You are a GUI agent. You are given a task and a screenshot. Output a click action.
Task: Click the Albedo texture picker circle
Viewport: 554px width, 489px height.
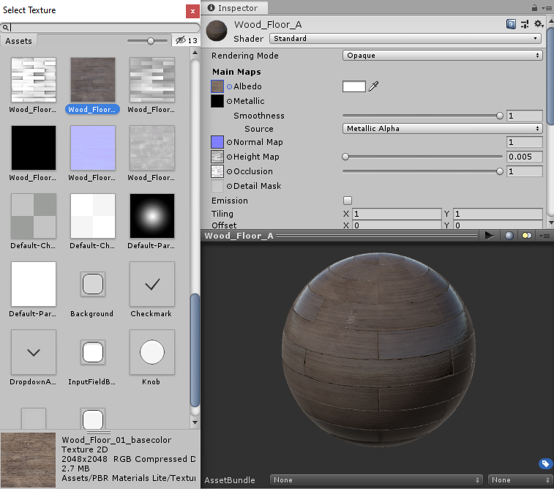point(229,86)
